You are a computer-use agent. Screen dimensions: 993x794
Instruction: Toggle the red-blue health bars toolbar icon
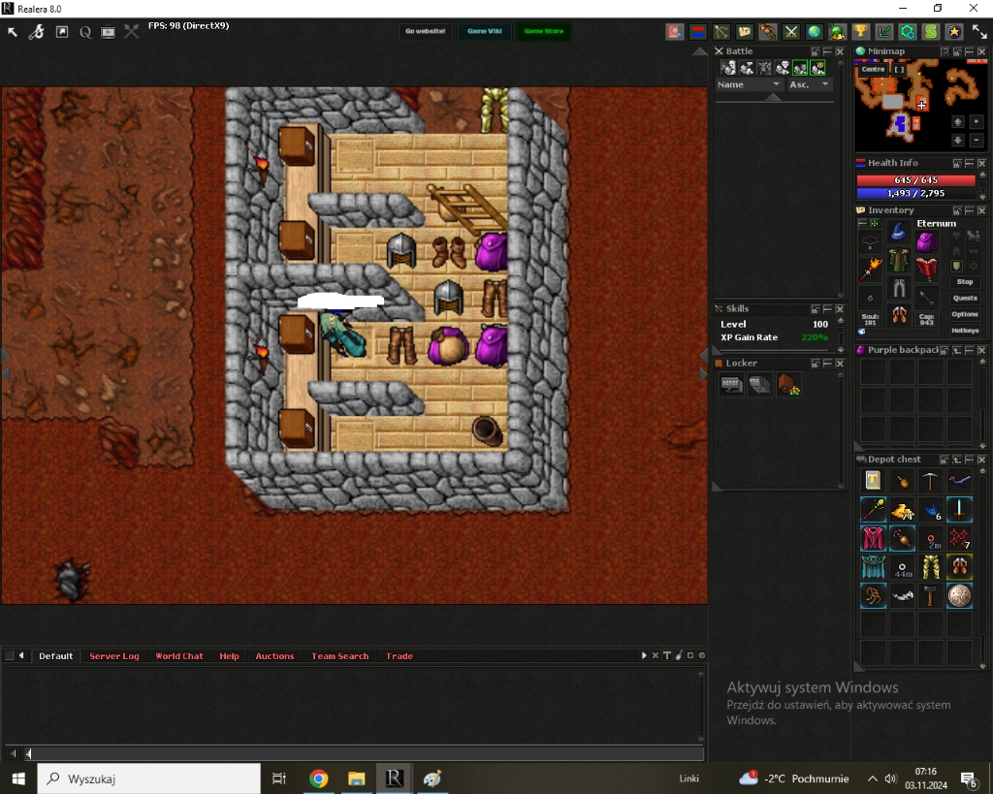(698, 31)
